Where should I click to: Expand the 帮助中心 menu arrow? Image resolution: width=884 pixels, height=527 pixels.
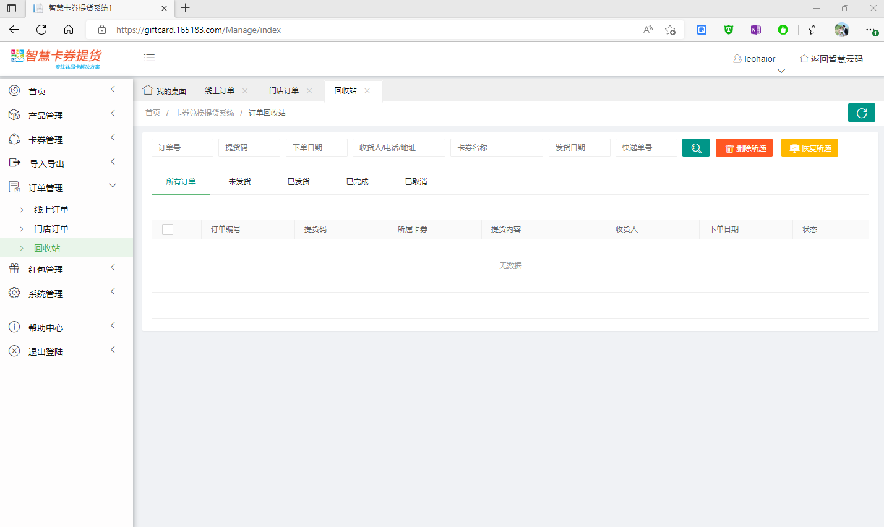tap(113, 326)
